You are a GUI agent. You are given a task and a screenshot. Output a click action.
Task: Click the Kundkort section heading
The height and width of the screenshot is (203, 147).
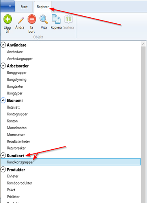pos(15,156)
